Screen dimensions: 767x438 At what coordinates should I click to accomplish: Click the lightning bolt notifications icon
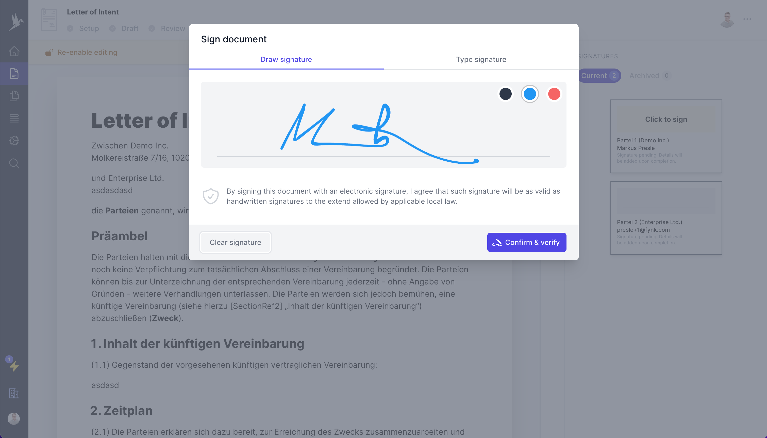[14, 367]
